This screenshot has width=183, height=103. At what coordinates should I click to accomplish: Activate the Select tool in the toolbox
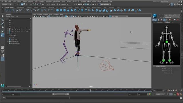tap(3, 16)
